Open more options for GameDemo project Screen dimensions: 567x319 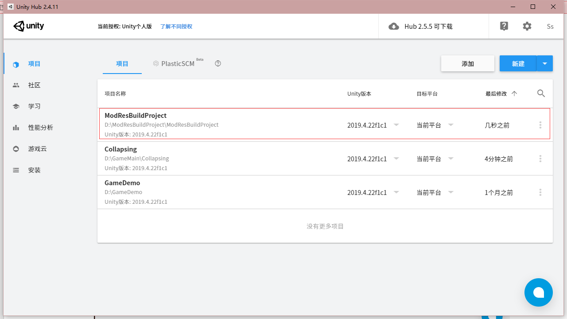coord(540,192)
